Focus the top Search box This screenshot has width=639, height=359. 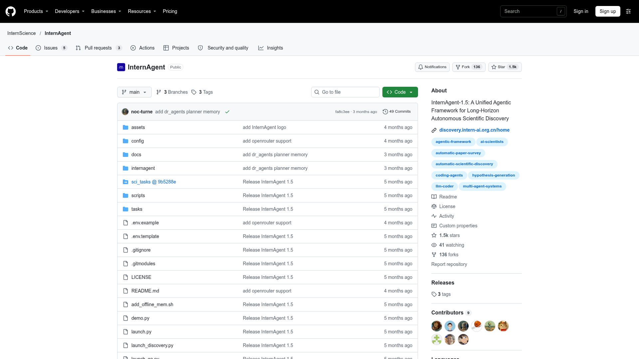coord(533,11)
